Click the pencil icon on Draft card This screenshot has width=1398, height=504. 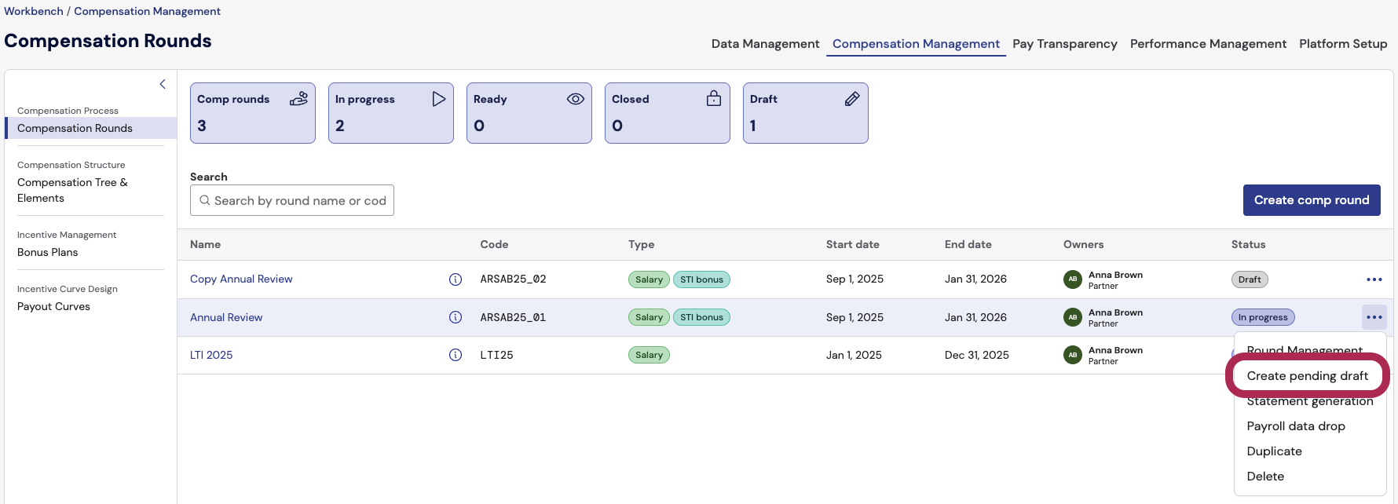(851, 99)
